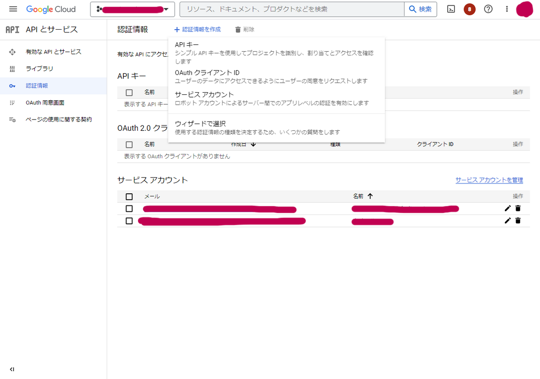Toggle select-all checkbox in サービス アカウント table

click(129, 196)
